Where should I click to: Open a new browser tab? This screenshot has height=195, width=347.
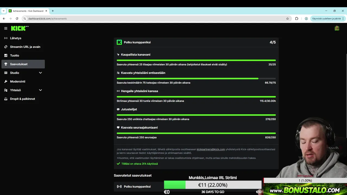coord(53,11)
